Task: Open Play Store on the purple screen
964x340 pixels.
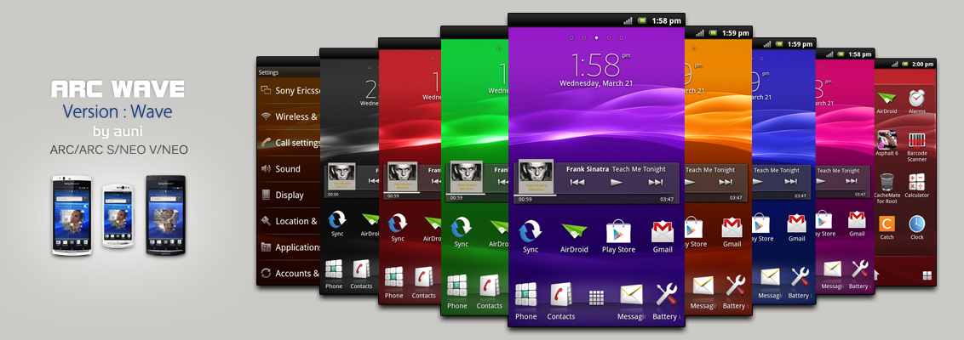Action: tap(618, 236)
